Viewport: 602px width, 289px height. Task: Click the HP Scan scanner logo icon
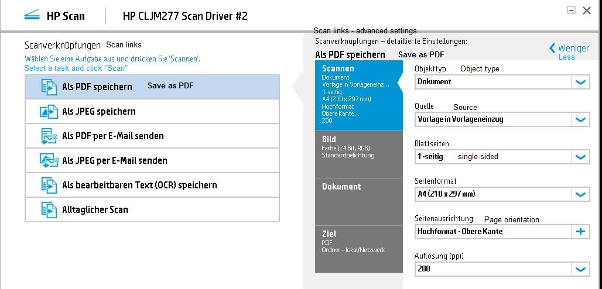click(32, 16)
